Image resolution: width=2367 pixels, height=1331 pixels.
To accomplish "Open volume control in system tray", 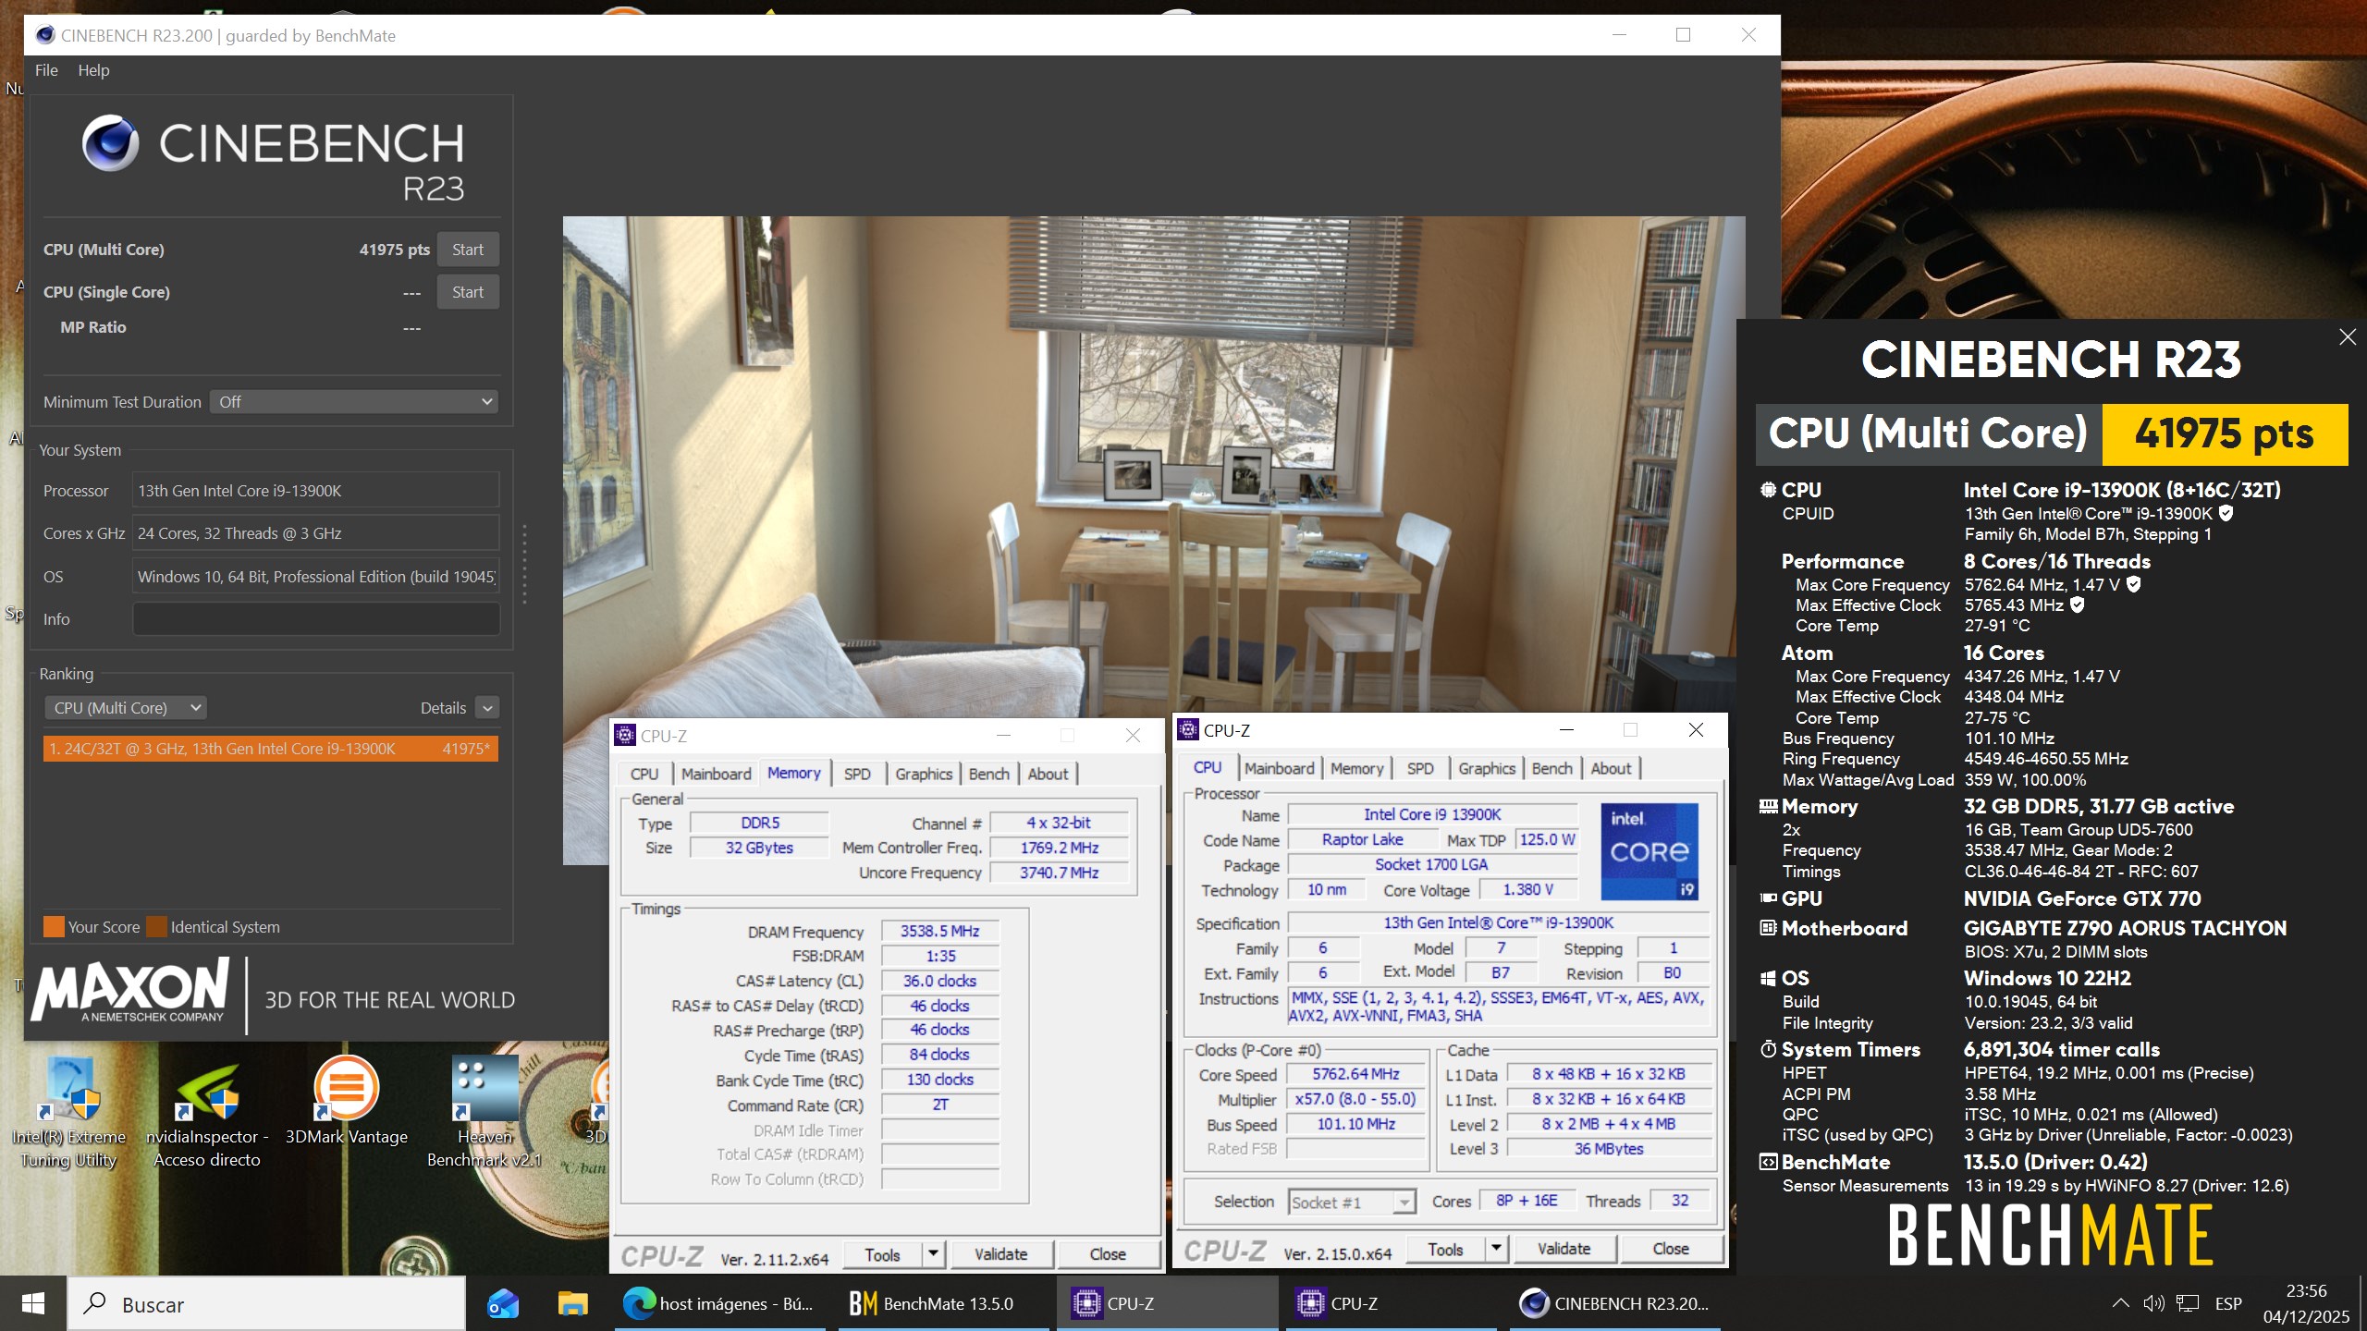I will 2152,1303.
